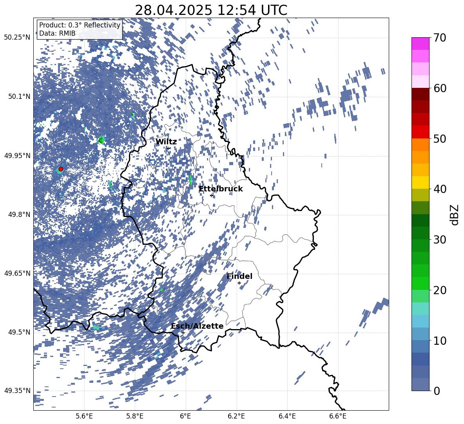The height and width of the screenshot is (424, 464).
Task: Click the Wiltz city label
Action: [x=166, y=142]
